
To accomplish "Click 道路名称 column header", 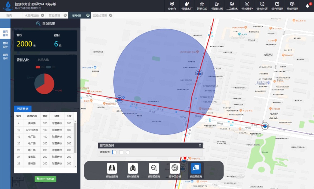I will 32,116.
